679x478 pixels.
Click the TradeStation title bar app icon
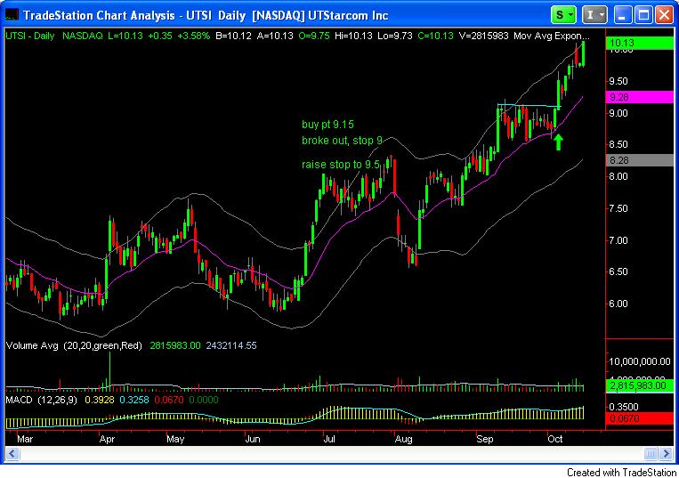(x=12, y=15)
